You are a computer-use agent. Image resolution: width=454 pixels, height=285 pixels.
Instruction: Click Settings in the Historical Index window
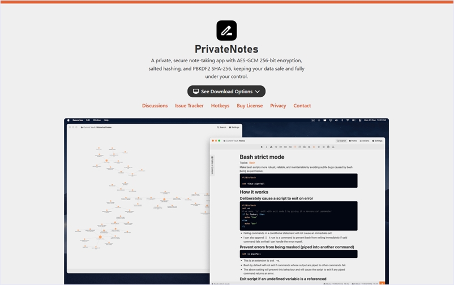(234, 127)
